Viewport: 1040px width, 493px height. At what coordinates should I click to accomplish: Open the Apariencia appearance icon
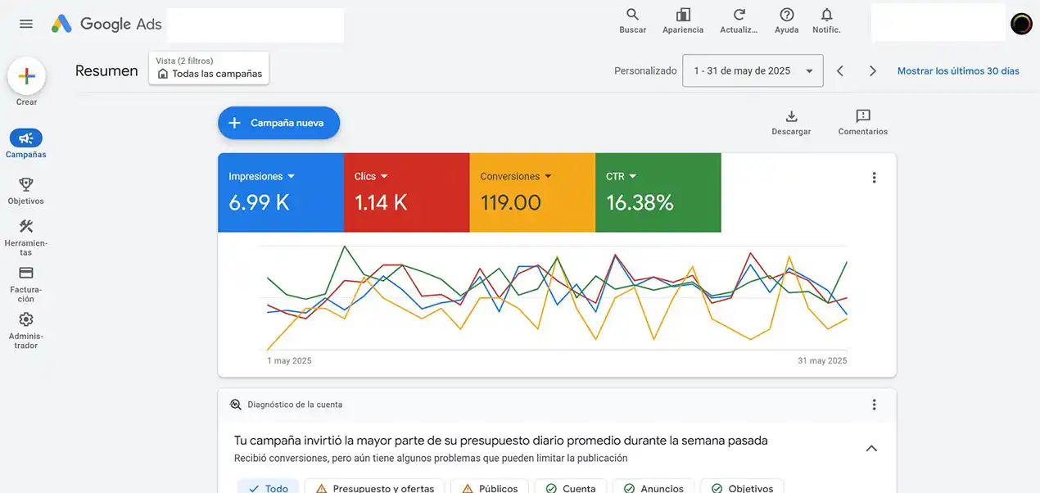683,16
